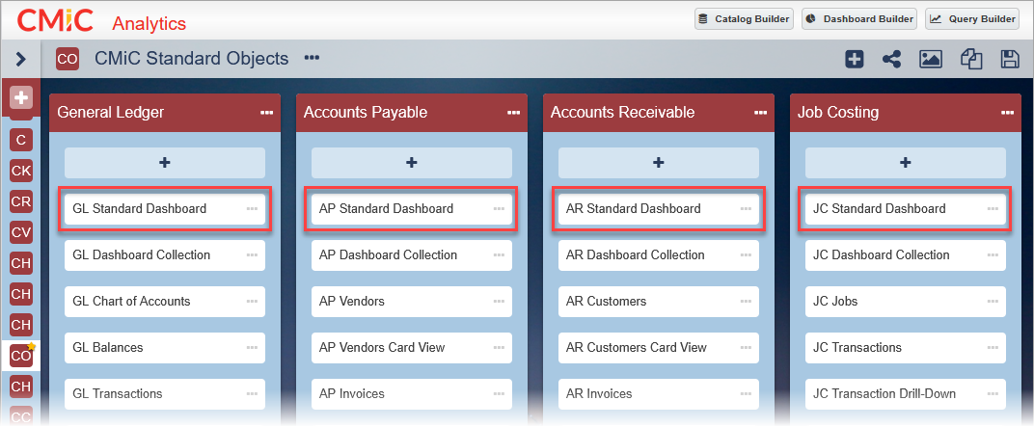
Task: Open options for GL Chart of Accounts card
Action: tap(252, 301)
